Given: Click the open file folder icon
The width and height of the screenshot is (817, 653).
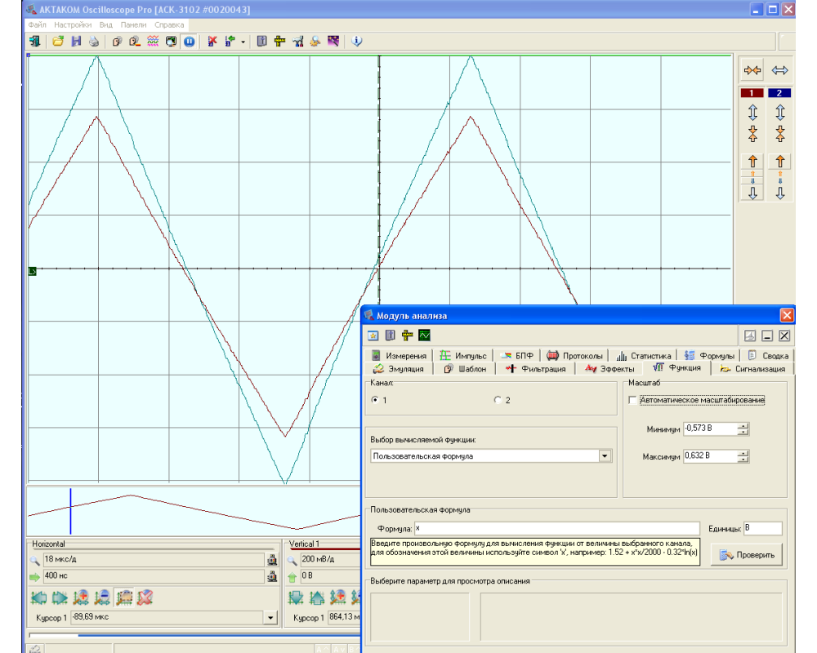Looking at the screenshot, I should (58, 41).
